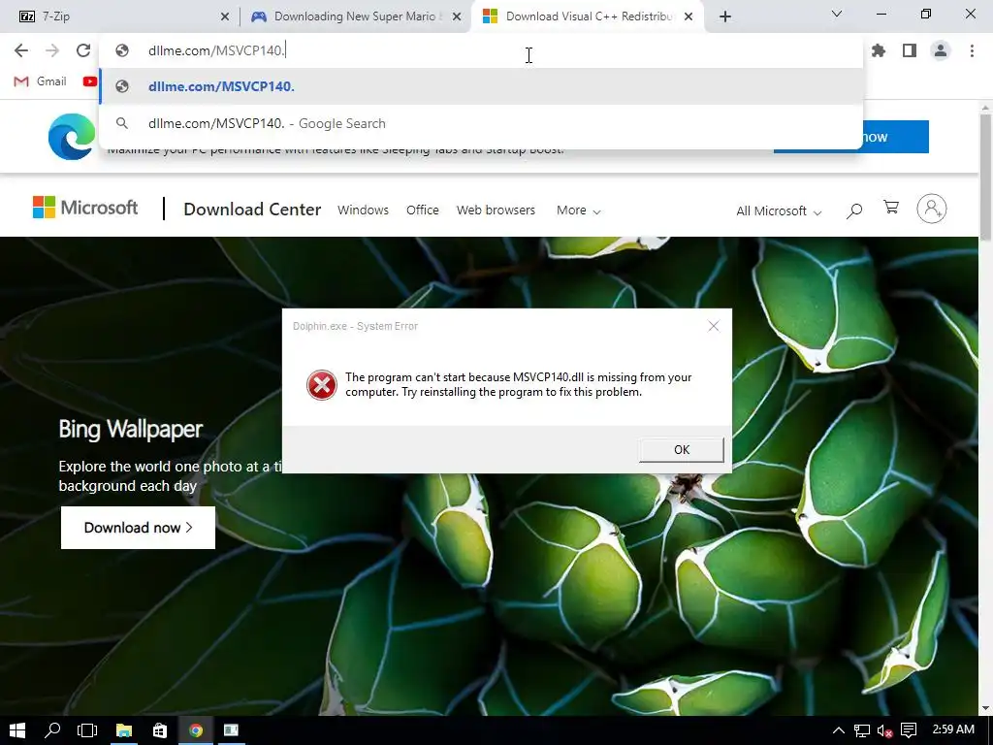
Task: Open Chrome extensions puzzle icon
Action: coord(879,50)
